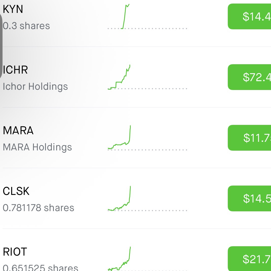Select the MARA ticker symbol
Viewport: 271px width, 271px height.
18,130
